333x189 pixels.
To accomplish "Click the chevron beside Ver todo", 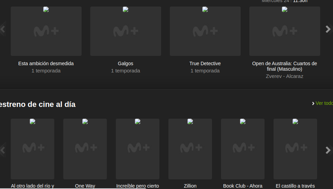I will pos(313,103).
